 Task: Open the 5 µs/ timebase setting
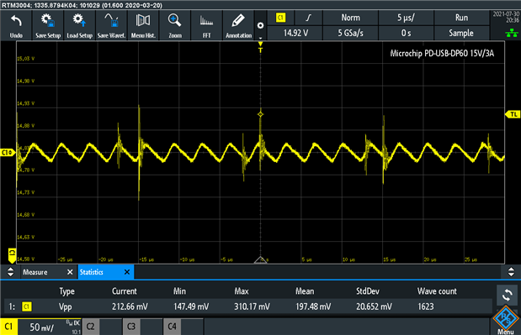(406, 18)
